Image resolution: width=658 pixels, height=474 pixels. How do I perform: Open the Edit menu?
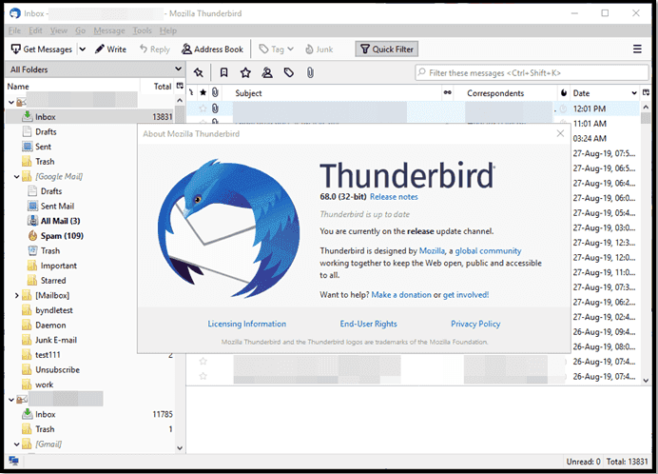coord(35,30)
